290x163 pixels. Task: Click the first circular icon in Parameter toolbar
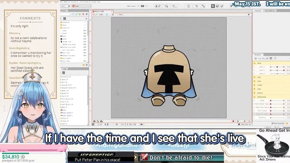[256, 58]
